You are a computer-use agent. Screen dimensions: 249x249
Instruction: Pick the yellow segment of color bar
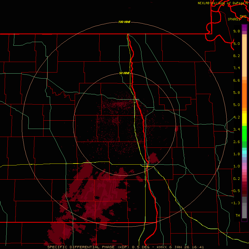[244, 118]
